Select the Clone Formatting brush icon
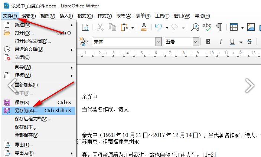Screen dimensions: 261x157 pyautogui.click(x=144, y=27)
